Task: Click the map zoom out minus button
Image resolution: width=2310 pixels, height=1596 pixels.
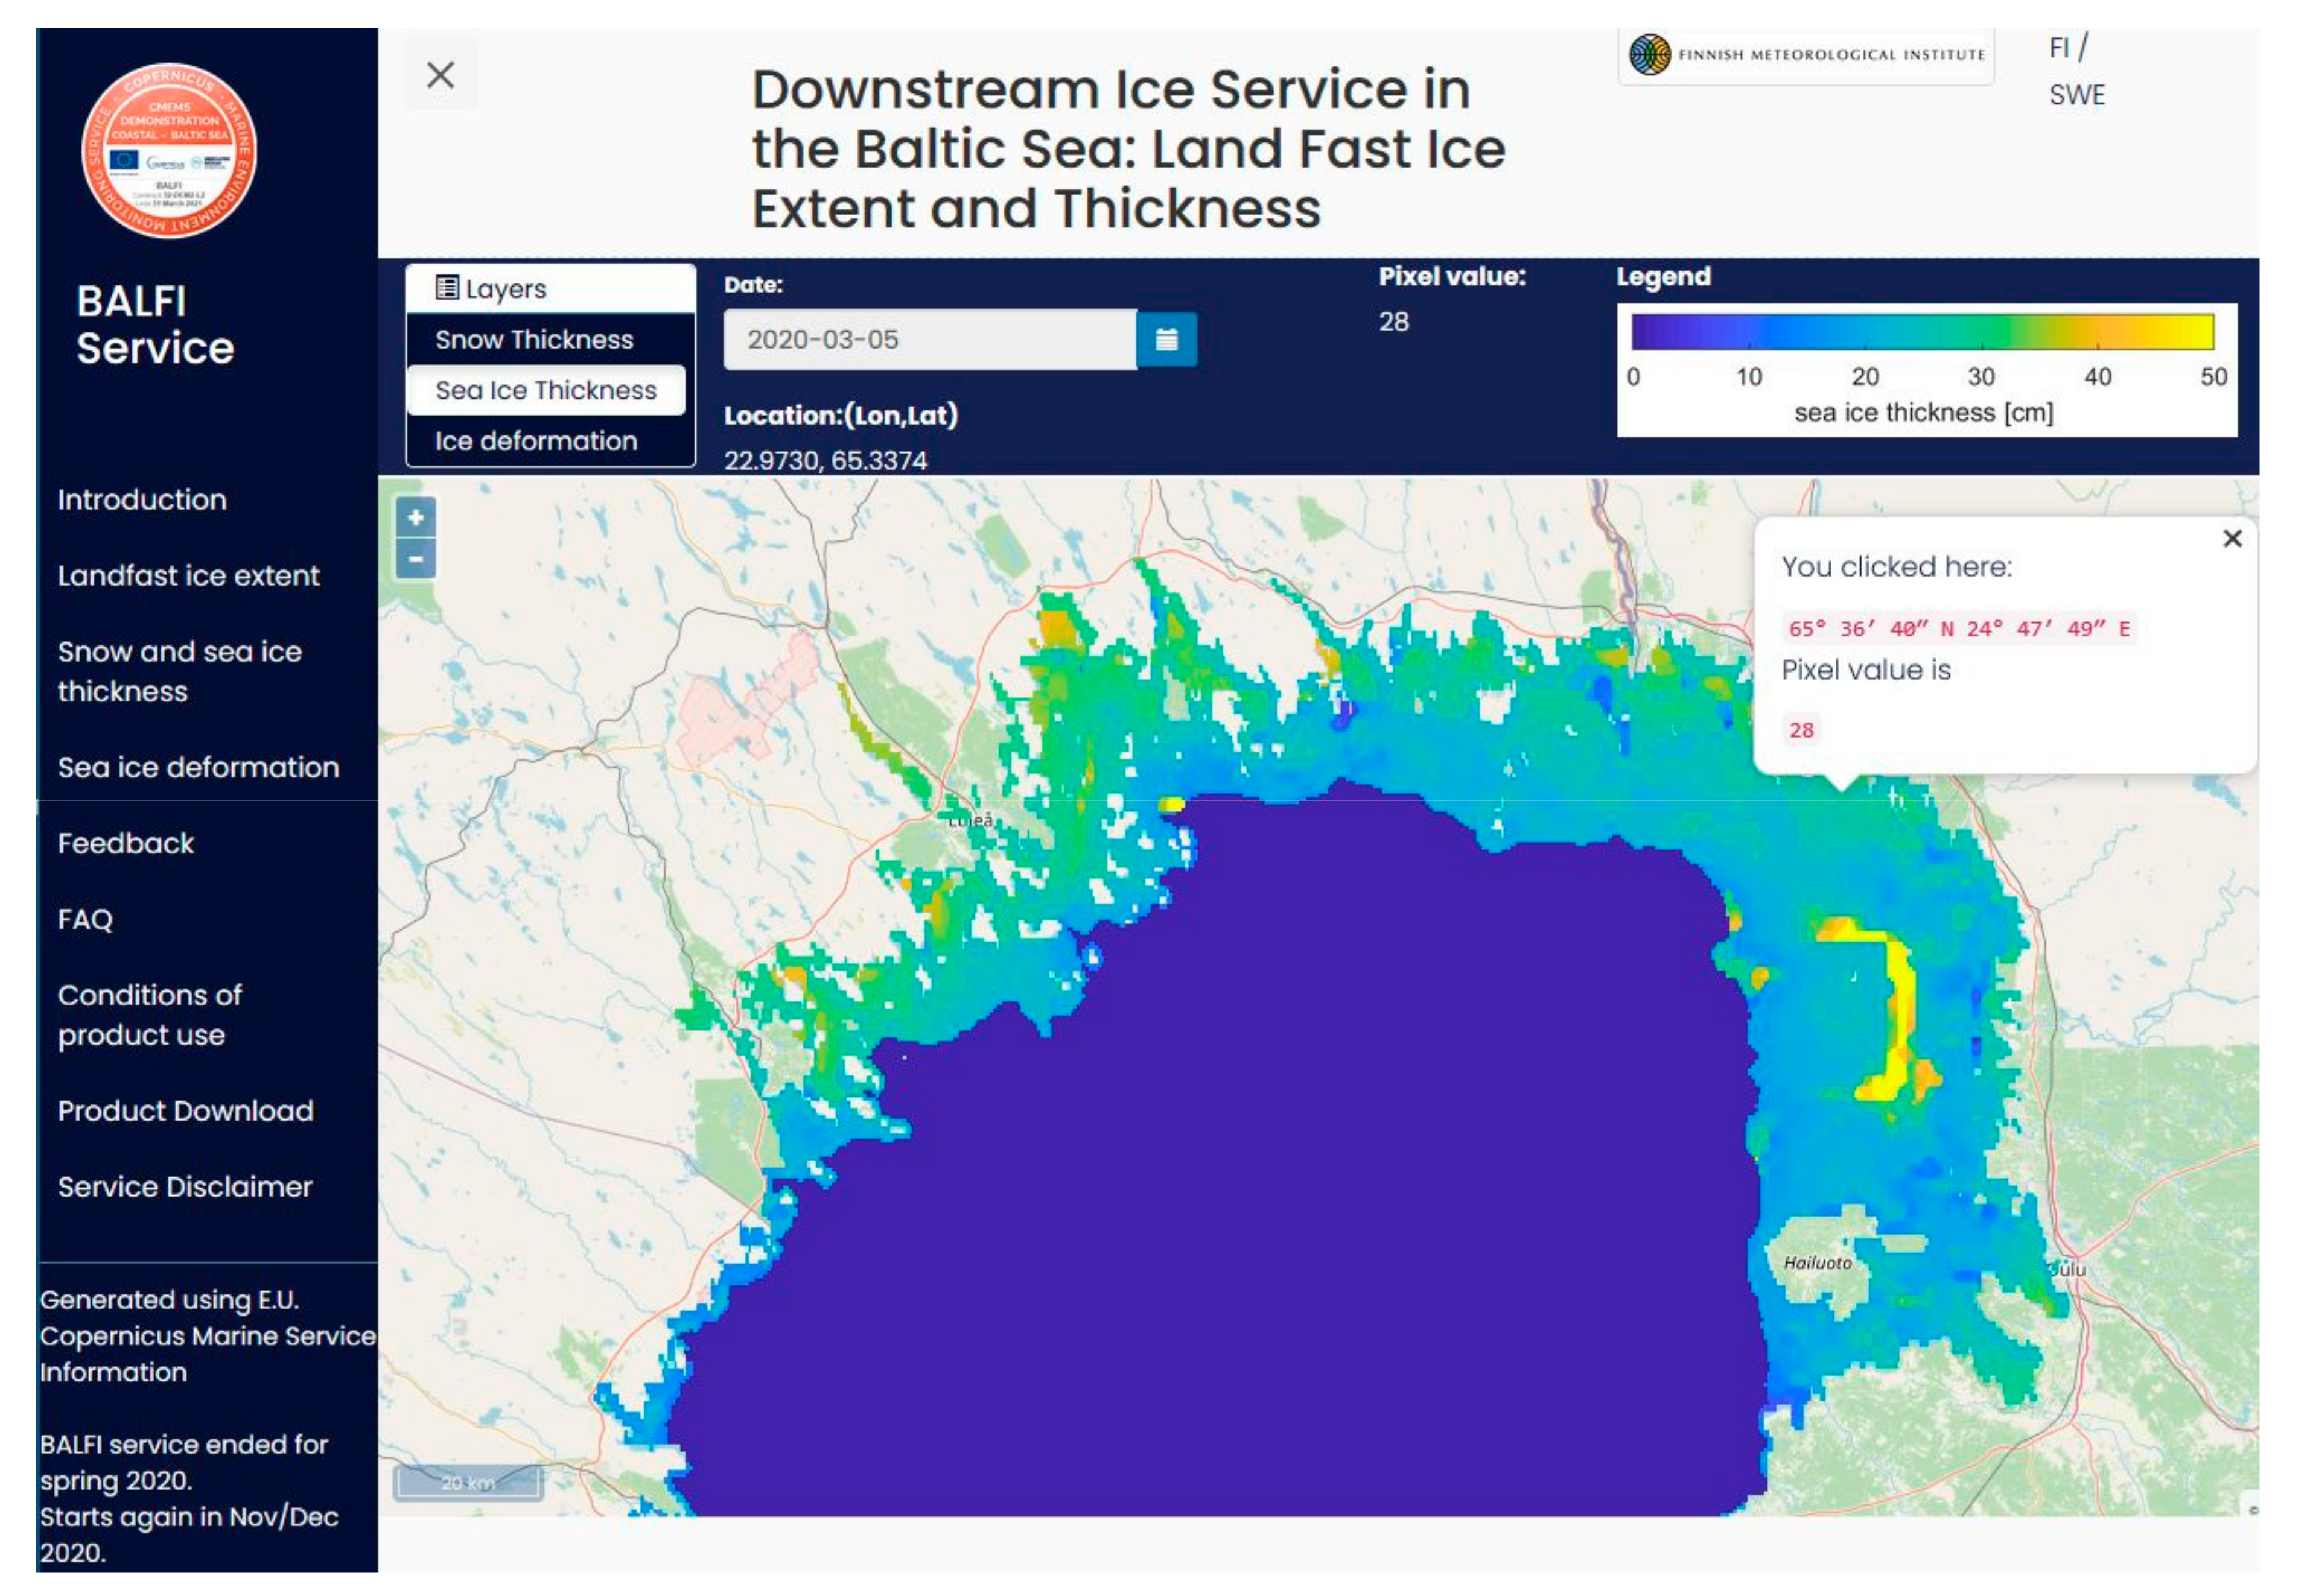Action: point(415,559)
